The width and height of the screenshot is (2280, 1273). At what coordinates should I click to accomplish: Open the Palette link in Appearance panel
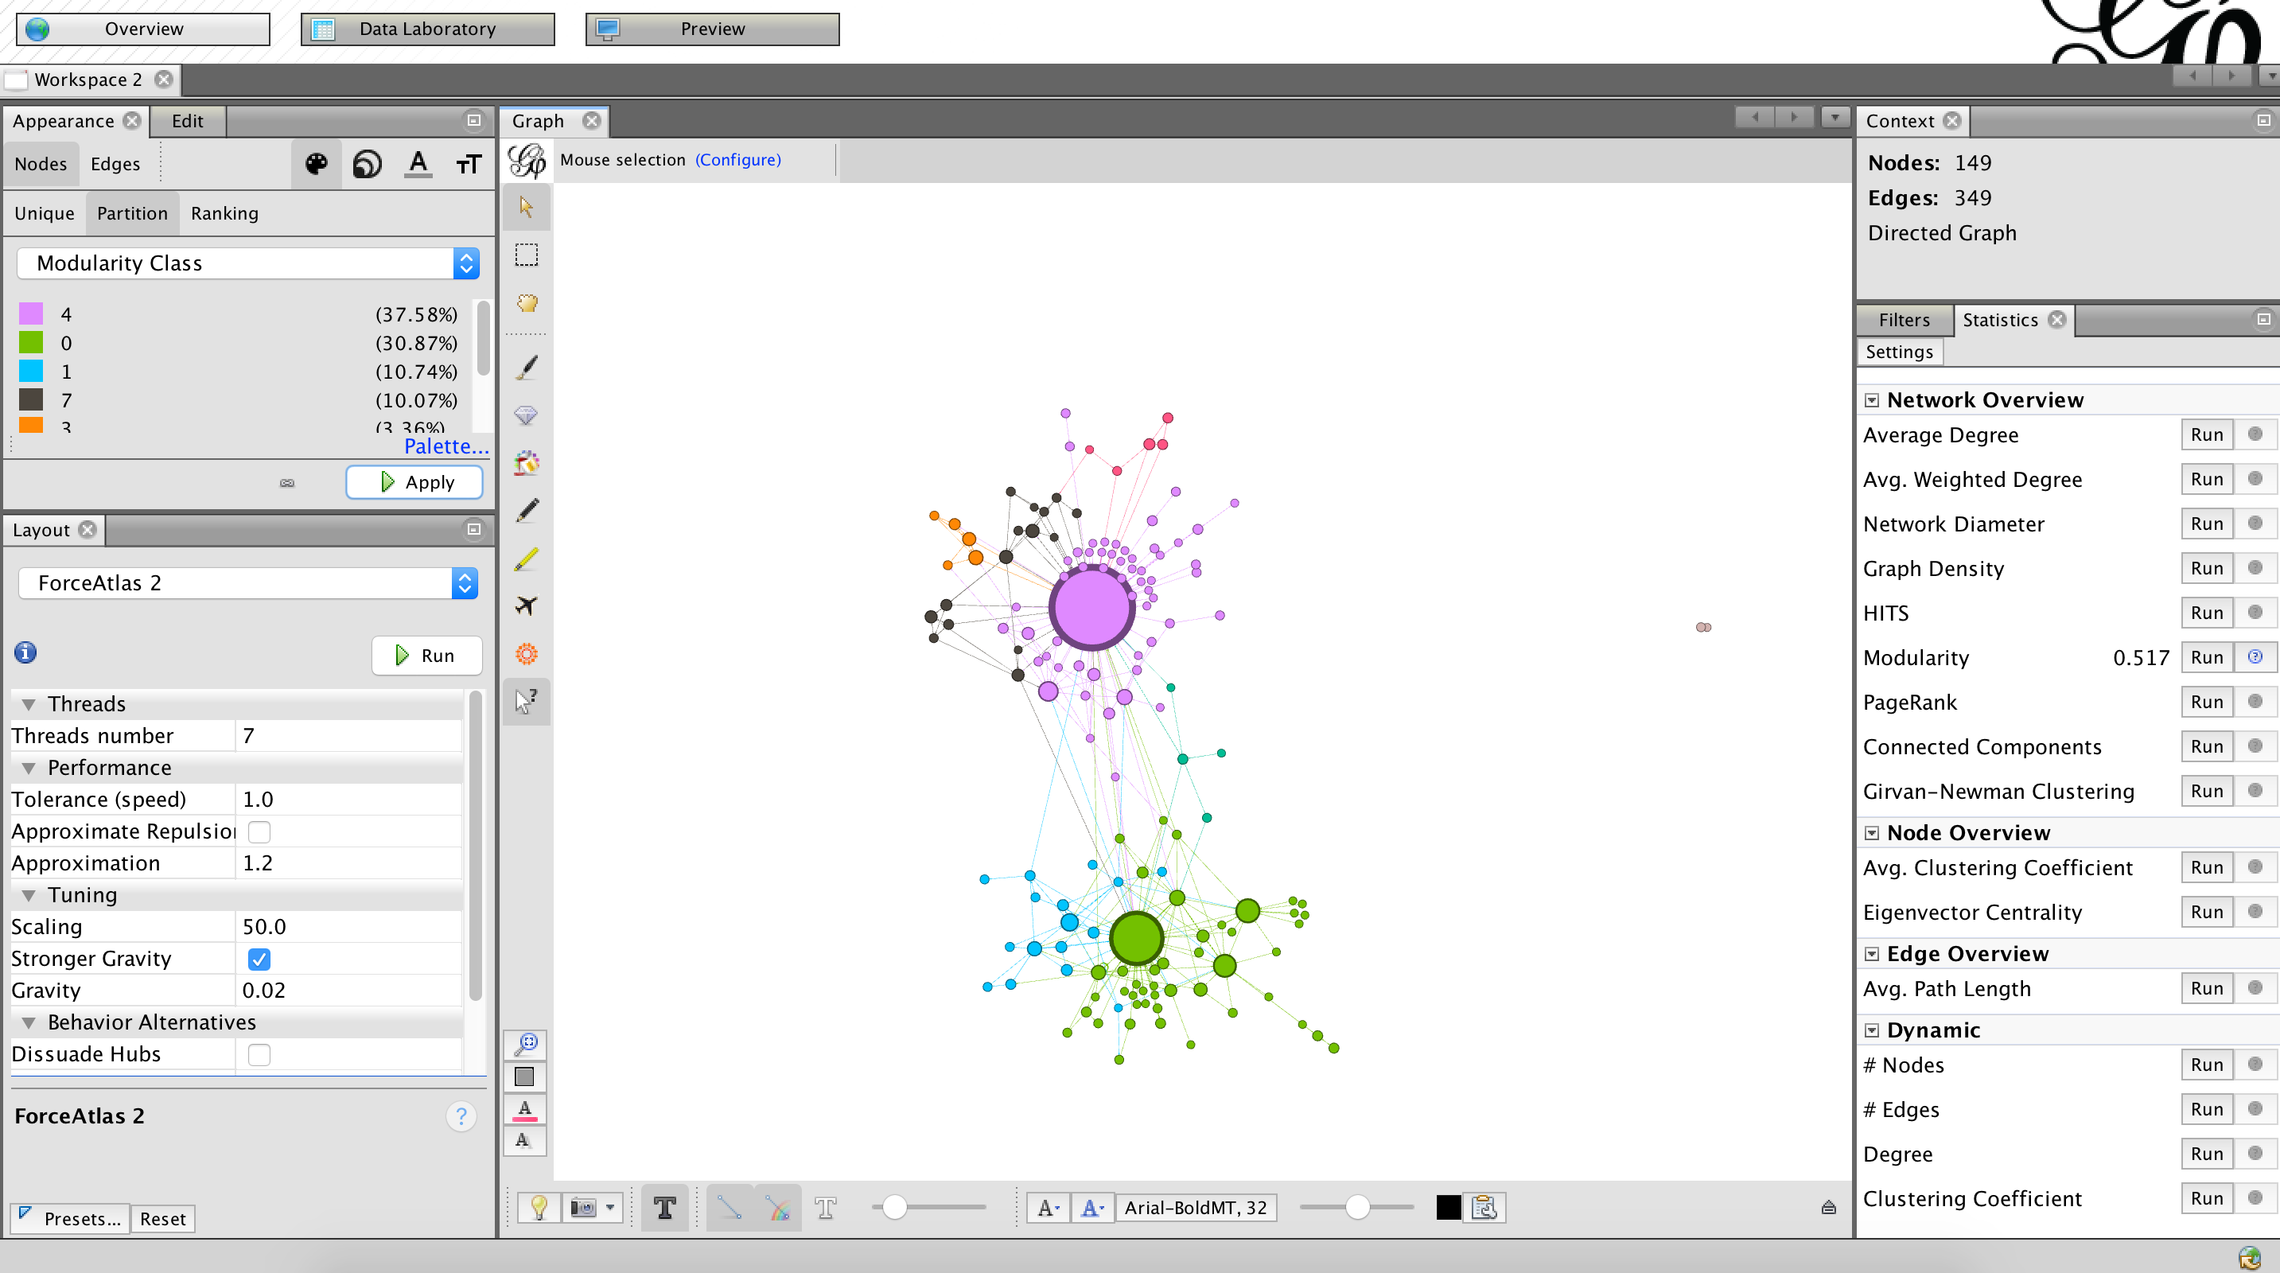point(446,446)
